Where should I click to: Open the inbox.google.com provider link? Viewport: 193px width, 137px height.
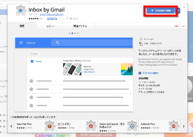52,14
